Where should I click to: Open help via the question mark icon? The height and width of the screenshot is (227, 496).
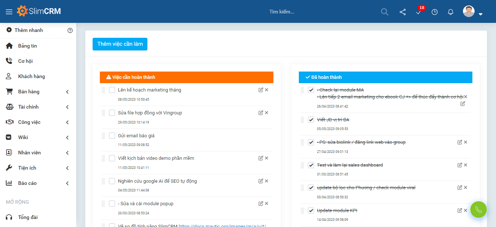(70, 30)
